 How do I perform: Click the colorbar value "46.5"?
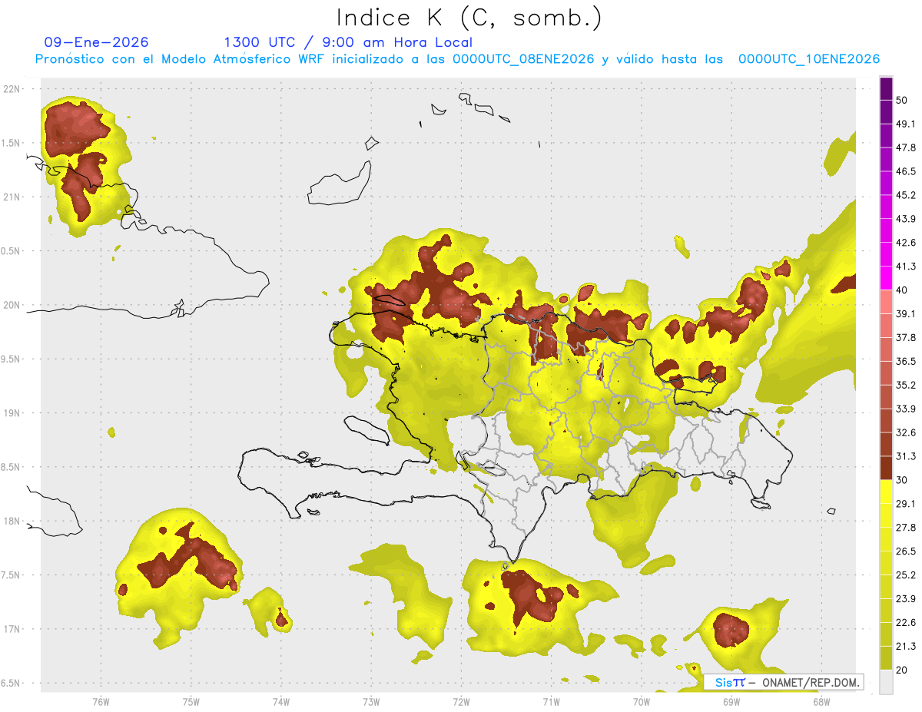pyautogui.click(x=906, y=171)
